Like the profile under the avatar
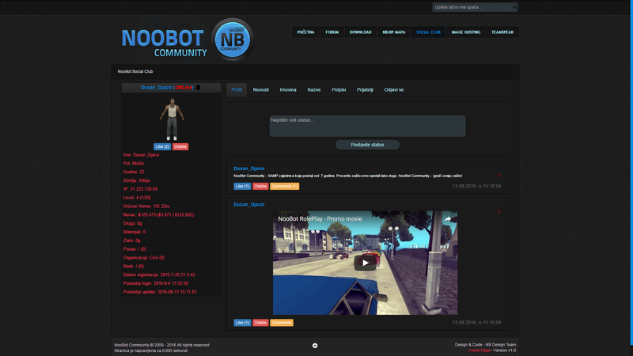This screenshot has width=633, height=356. click(x=161, y=146)
